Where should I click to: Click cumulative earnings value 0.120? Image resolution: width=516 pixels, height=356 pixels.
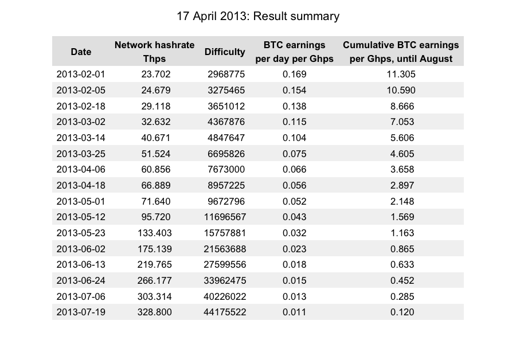[402, 312]
